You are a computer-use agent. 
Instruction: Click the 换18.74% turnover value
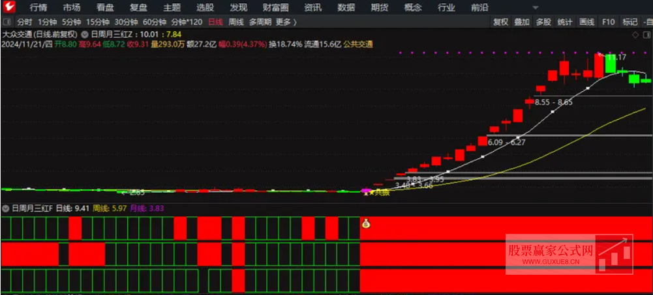click(285, 44)
